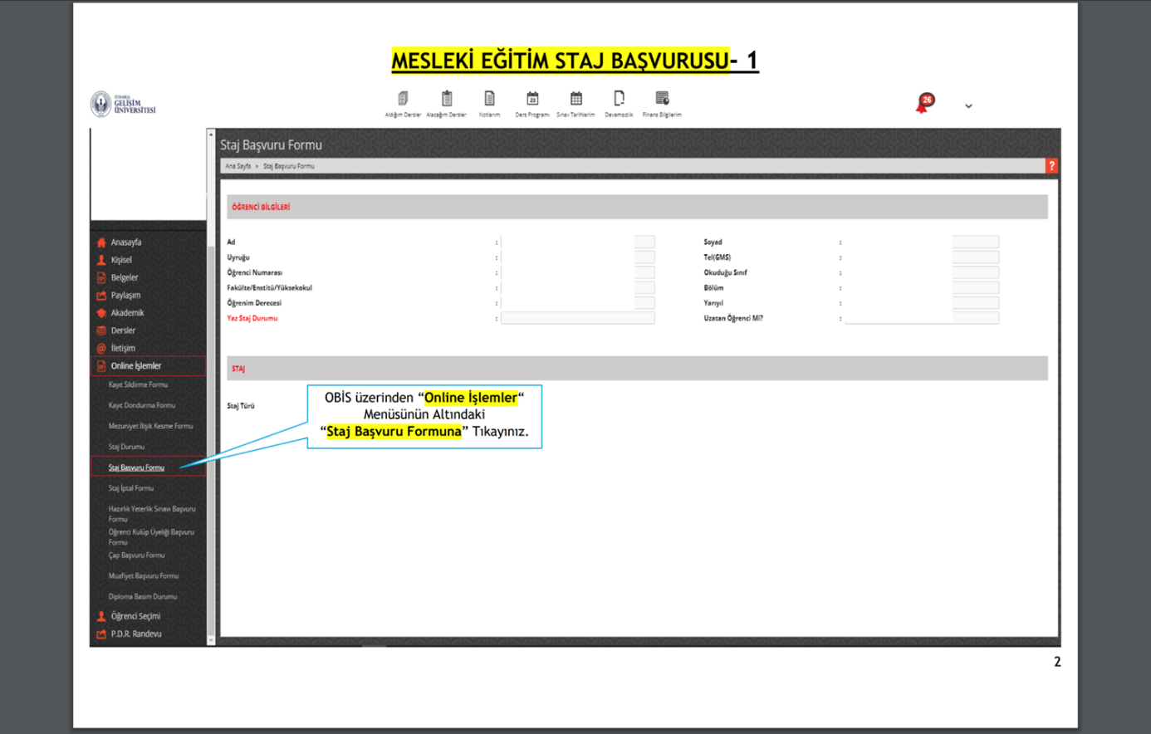Viewport: 1151px width, 734px height.
Task: Select Akademik in the sidebar menu
Action: (127, 313)
